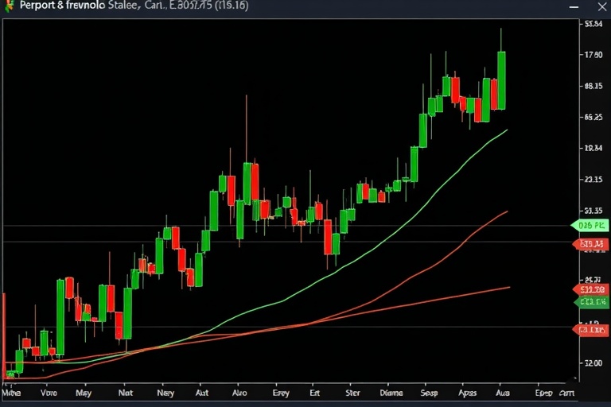
Task: Click the 'Nat' label on the time axis
Action: [125, 393]
